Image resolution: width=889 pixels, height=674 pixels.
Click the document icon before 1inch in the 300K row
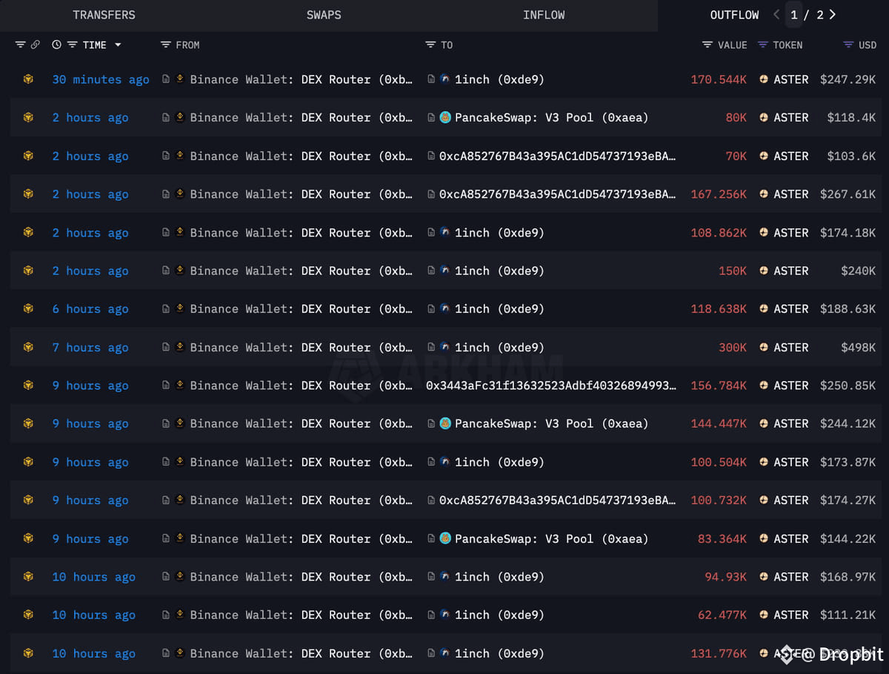[x=431, y=346]
